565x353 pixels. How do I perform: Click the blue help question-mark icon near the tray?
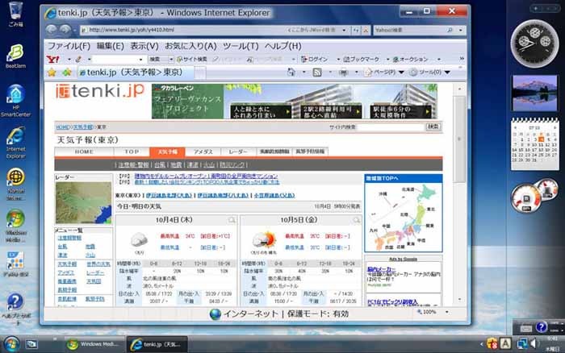541,327
